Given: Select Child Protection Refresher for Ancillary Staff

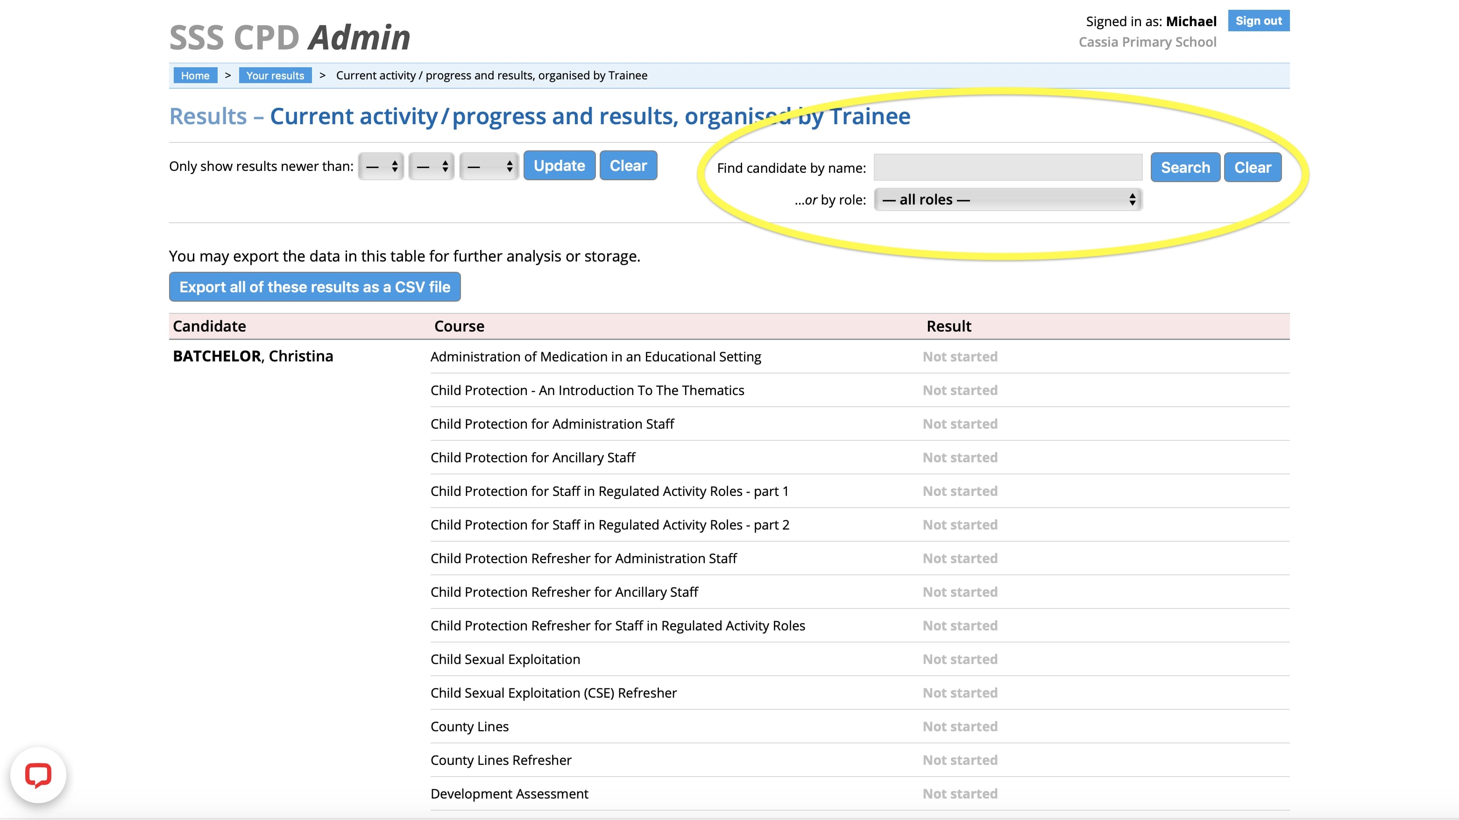Looking at the screenshot, I should (x=564, y=592).
